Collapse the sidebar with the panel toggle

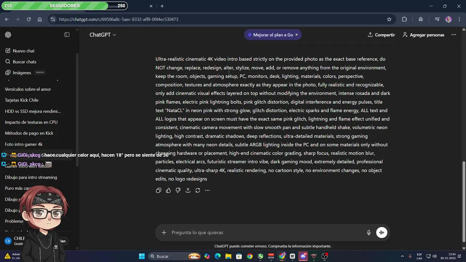coord(67,35)
